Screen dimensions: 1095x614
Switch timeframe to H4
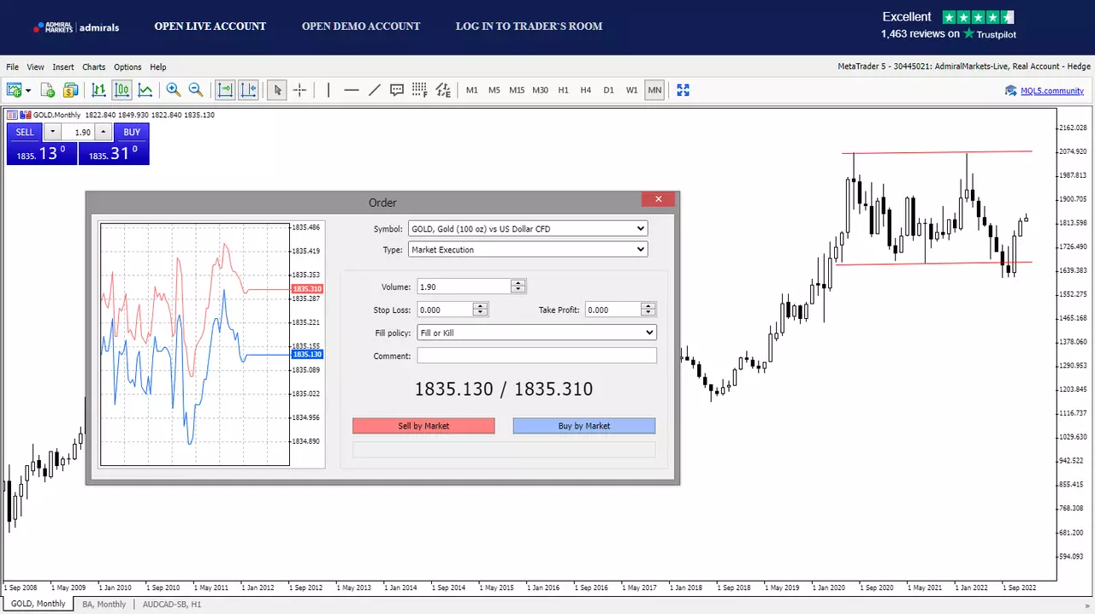point(586,90)
